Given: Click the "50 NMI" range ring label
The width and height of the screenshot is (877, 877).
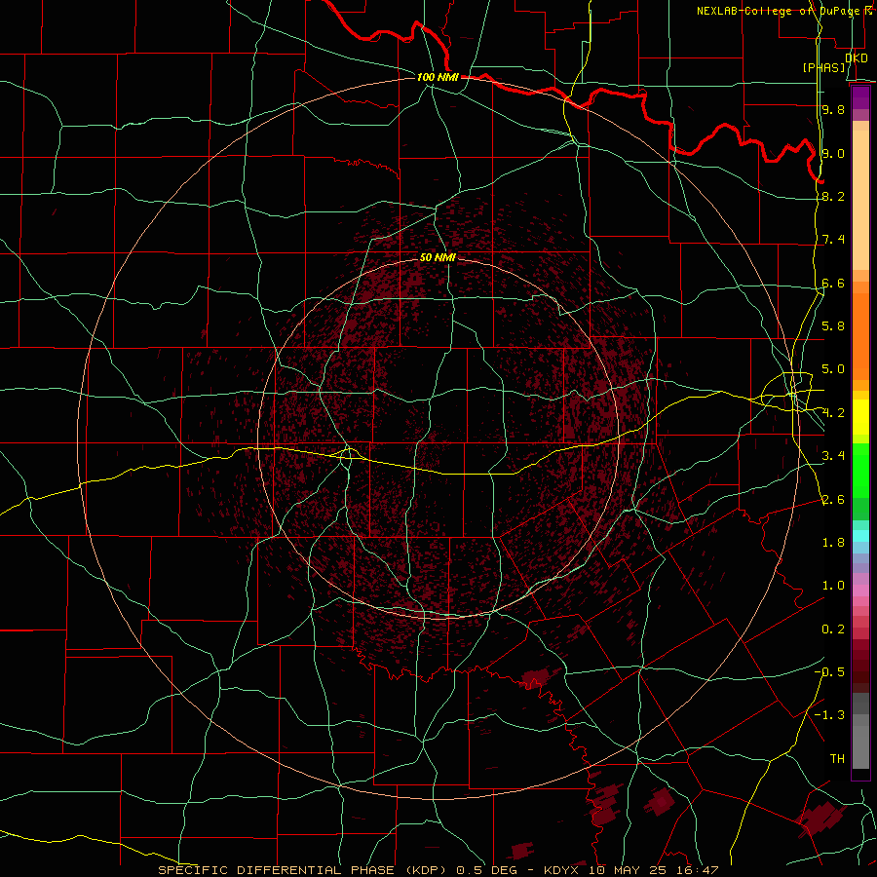Looking at the screenshot, I should pyautogui.click(x=438, y=257).
